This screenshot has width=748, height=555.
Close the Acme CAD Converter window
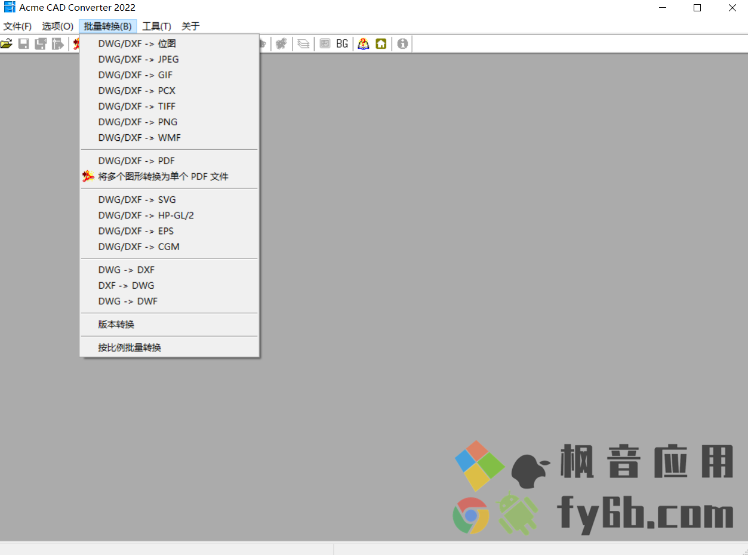tap(732, 8)
